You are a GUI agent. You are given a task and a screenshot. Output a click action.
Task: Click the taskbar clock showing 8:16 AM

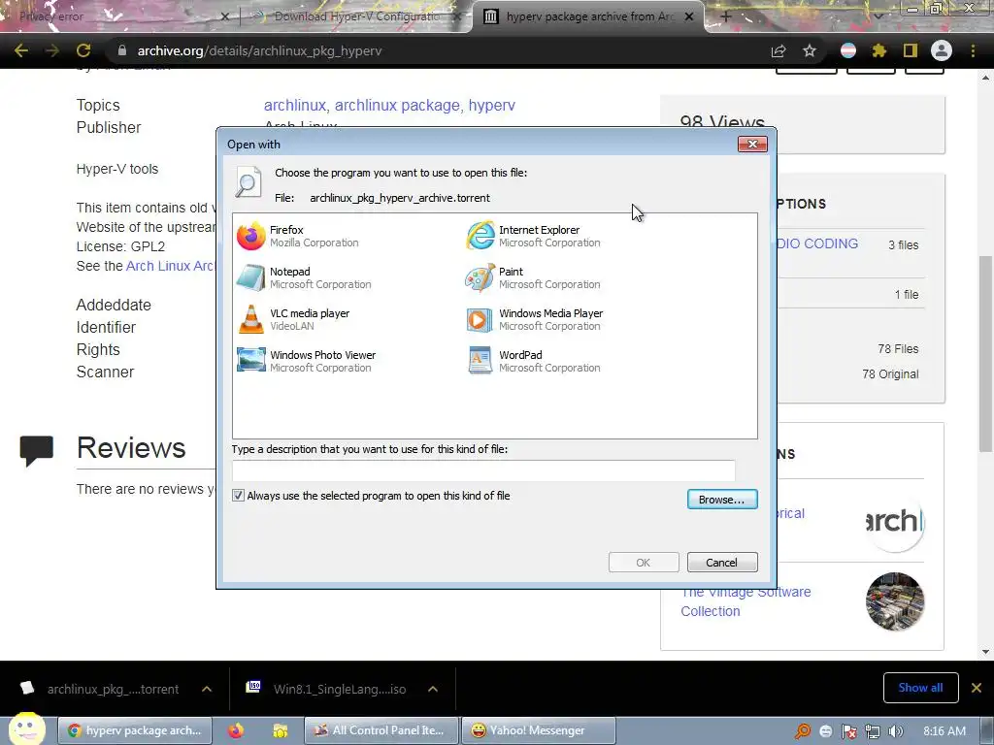click(x=944, y=731)
